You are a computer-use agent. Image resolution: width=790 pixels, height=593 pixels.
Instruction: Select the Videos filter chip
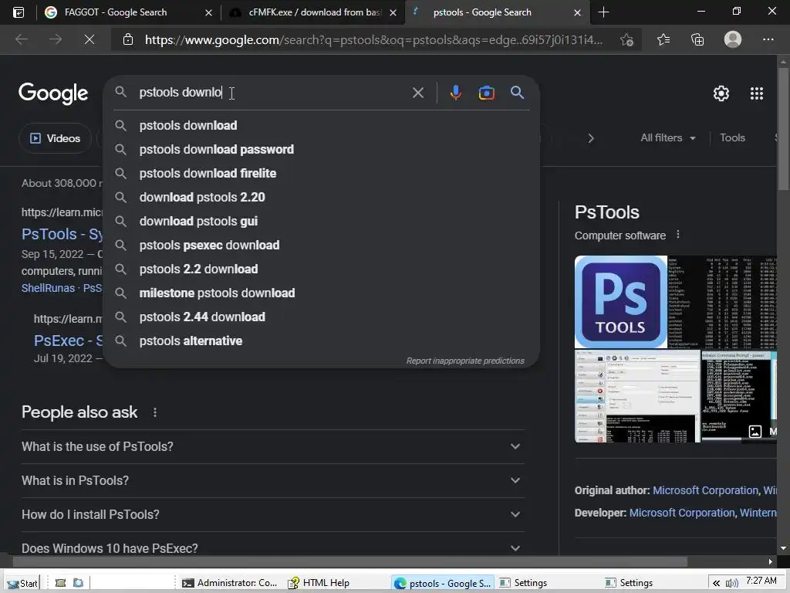(x=56, y=138)
